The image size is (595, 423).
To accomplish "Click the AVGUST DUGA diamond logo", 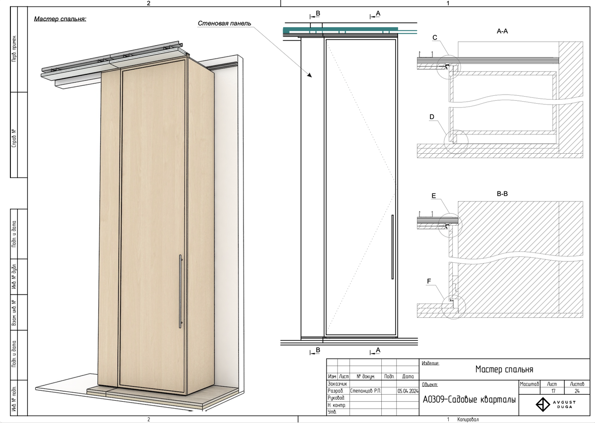I will pyautogui.click(x=542, y=405).
